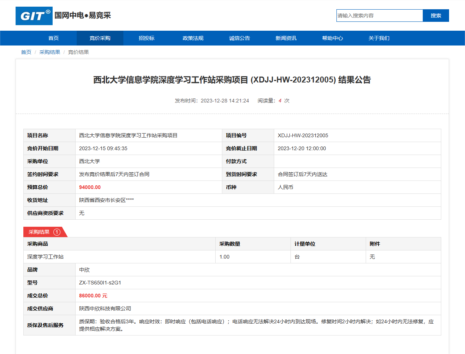Viewport: 465px width, 354px height.
Task: Click the 首页 breadcrumb link
Action: tap(26, 52)
